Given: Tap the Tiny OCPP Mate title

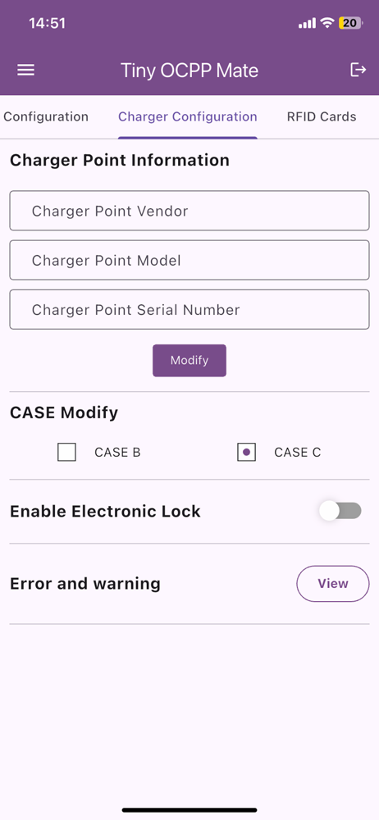Looking at the screenshot, I should tap(189, 71).
